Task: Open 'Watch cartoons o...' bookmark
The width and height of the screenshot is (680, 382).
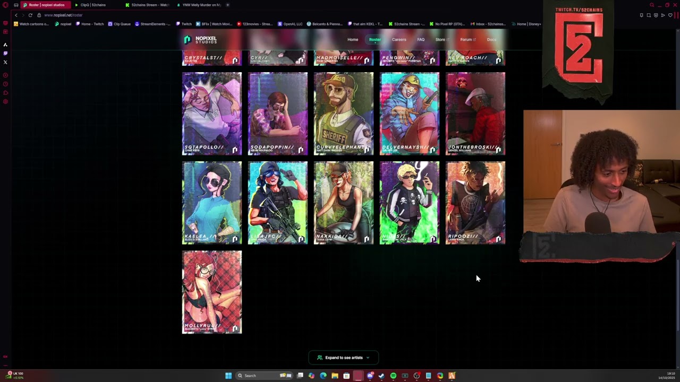Action: (x=31, y=24)
